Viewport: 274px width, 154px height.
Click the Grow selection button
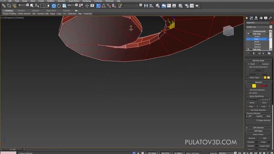pyautogui.click(x=265, y=103)
